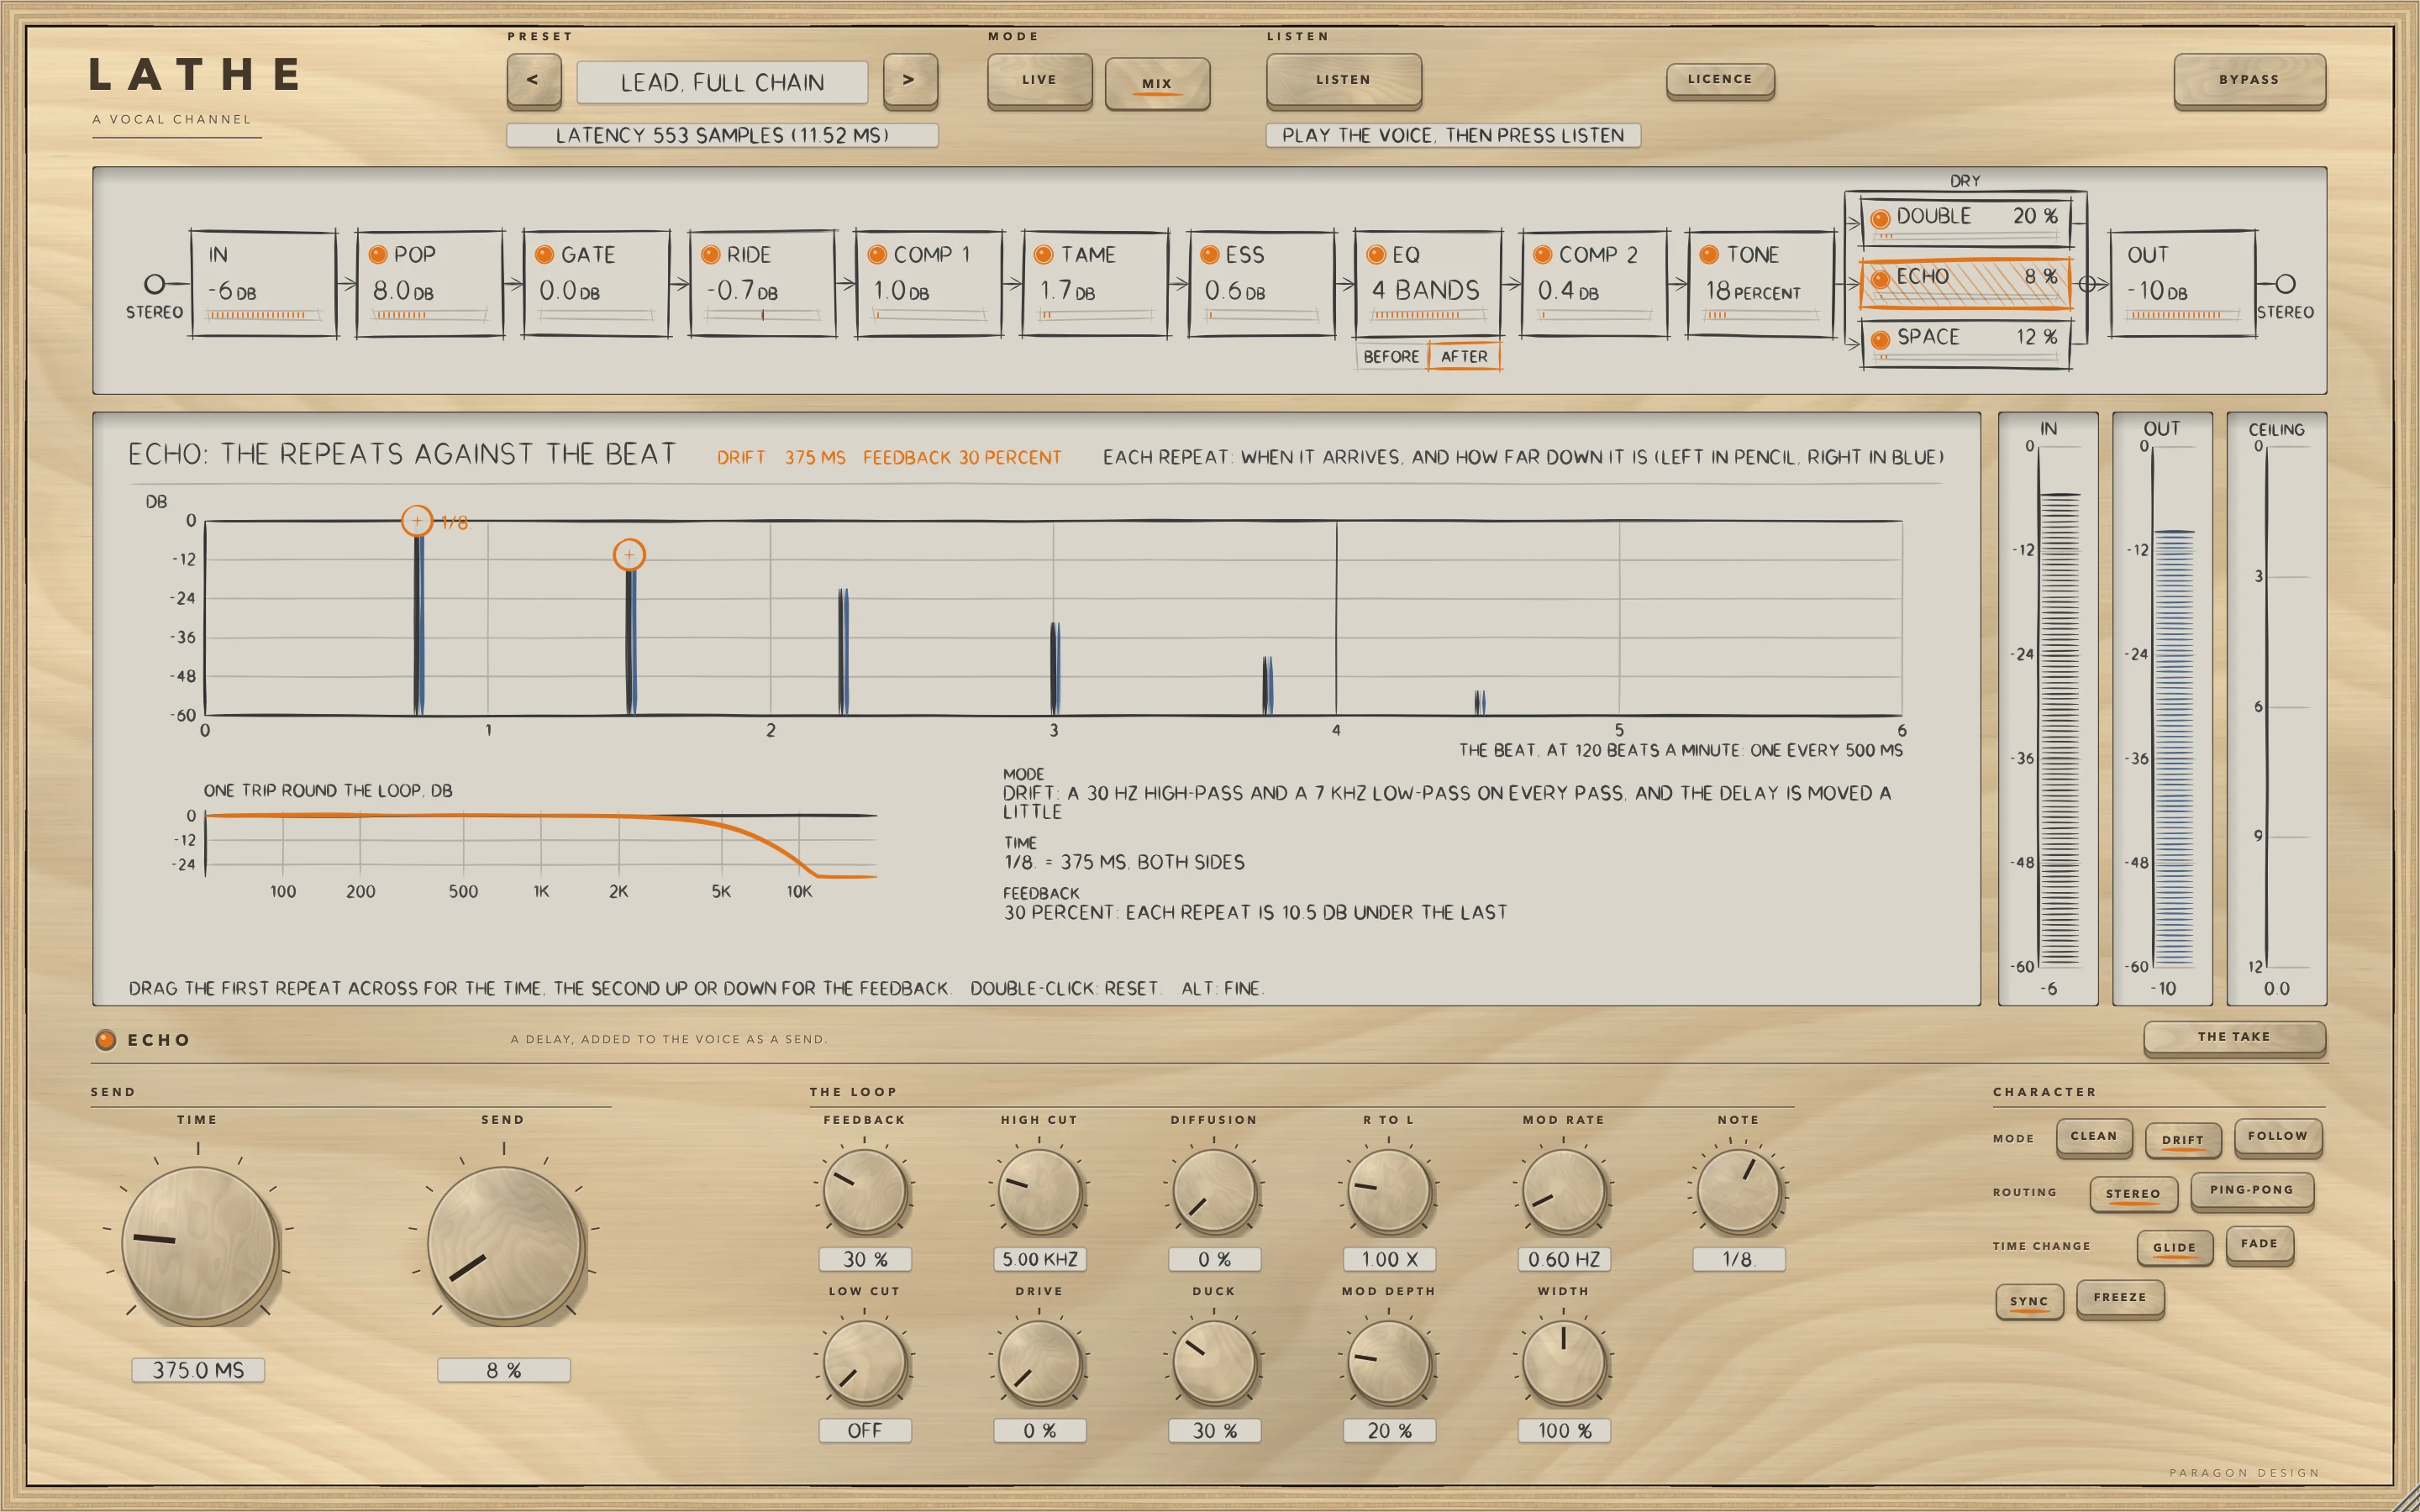Click the LISTEN button
Screen dimensions: 2420x1512
(x=1343, y=80)
